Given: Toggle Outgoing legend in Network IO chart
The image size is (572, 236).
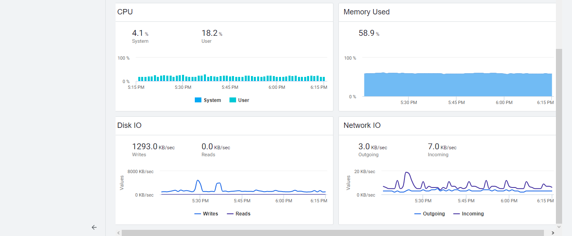Looking at the screenshot, I should 430,214.
